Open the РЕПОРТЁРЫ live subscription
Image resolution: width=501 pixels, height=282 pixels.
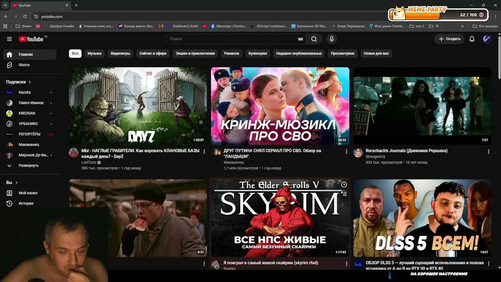click(x=30, y=134)
